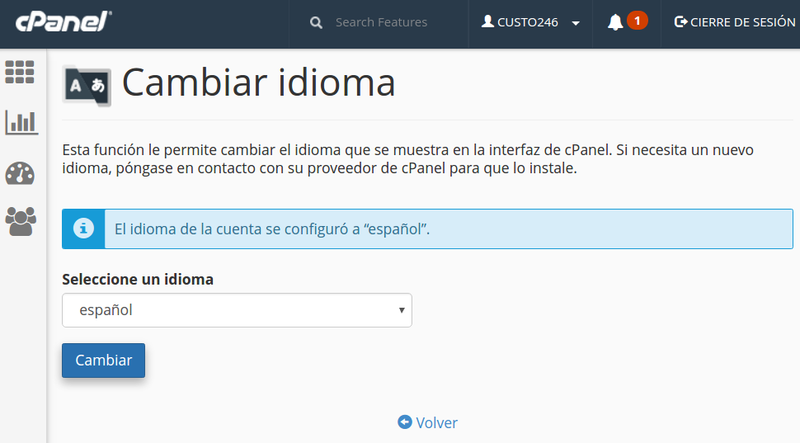The width and height of the screenshot is (800, 443).
Task: Click CIERRE DE SESIÓN to log out
Action: coord(742,22)
